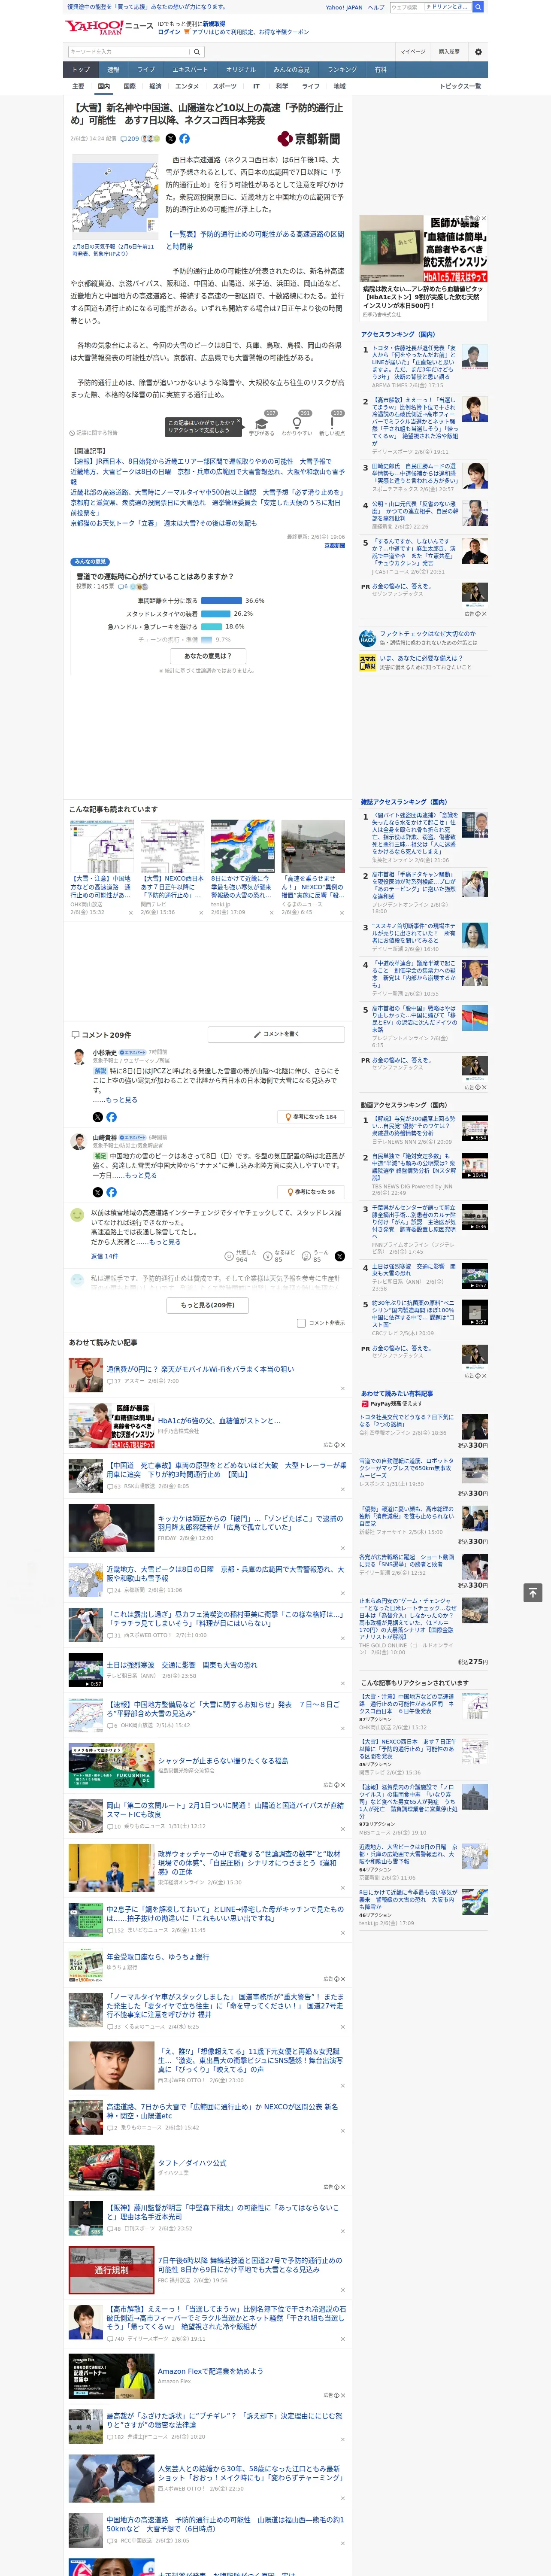Share 小杉浩史's comment on X
The height and width of the screenshot is (2576, 551).
[x=97, y=1117]
